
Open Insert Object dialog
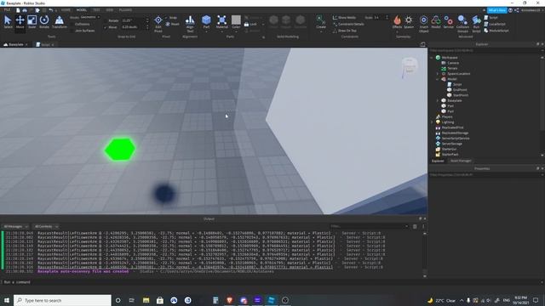(x=424, y=23)
